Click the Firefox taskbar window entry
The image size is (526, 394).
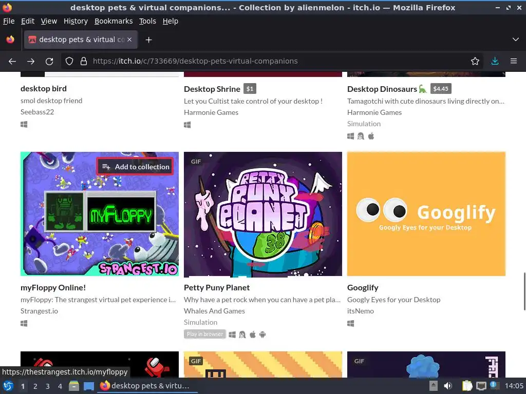click(147, 386)
